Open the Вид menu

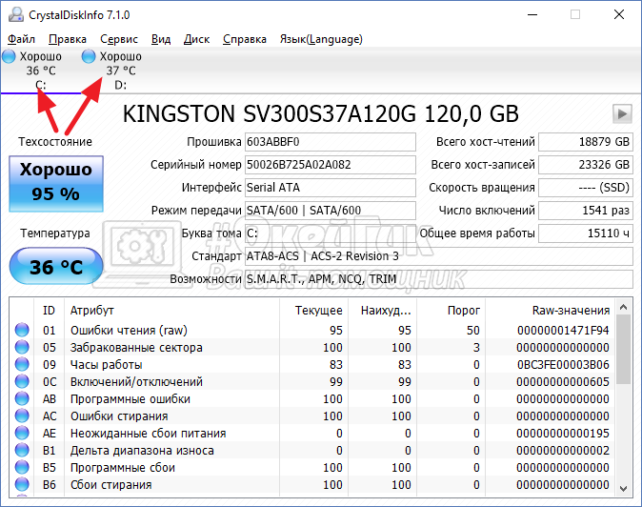[x=161, y=39]
